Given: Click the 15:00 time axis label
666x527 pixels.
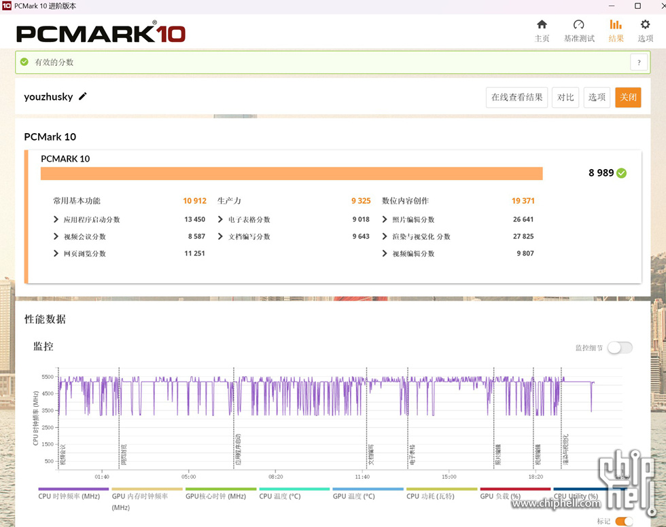Looking at the screenshot, I should pos(449,477).
